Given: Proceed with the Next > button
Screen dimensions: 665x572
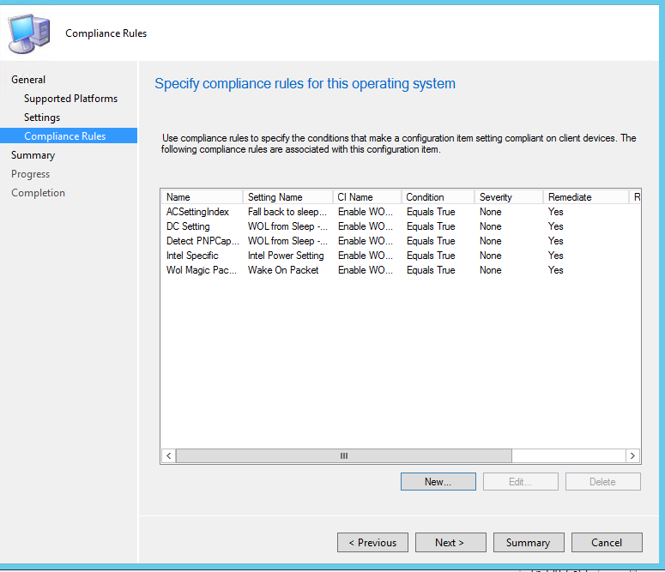Looking at the screenshot, I should coord(450,543).
